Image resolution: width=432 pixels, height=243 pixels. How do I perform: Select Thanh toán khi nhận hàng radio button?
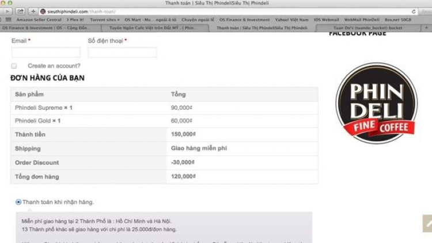(18, 202)
